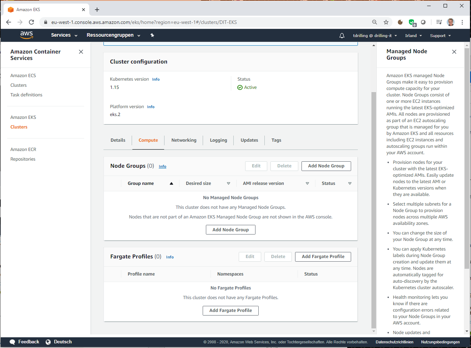Click the AWS logo home icon
471x348 pixels.
26,35
